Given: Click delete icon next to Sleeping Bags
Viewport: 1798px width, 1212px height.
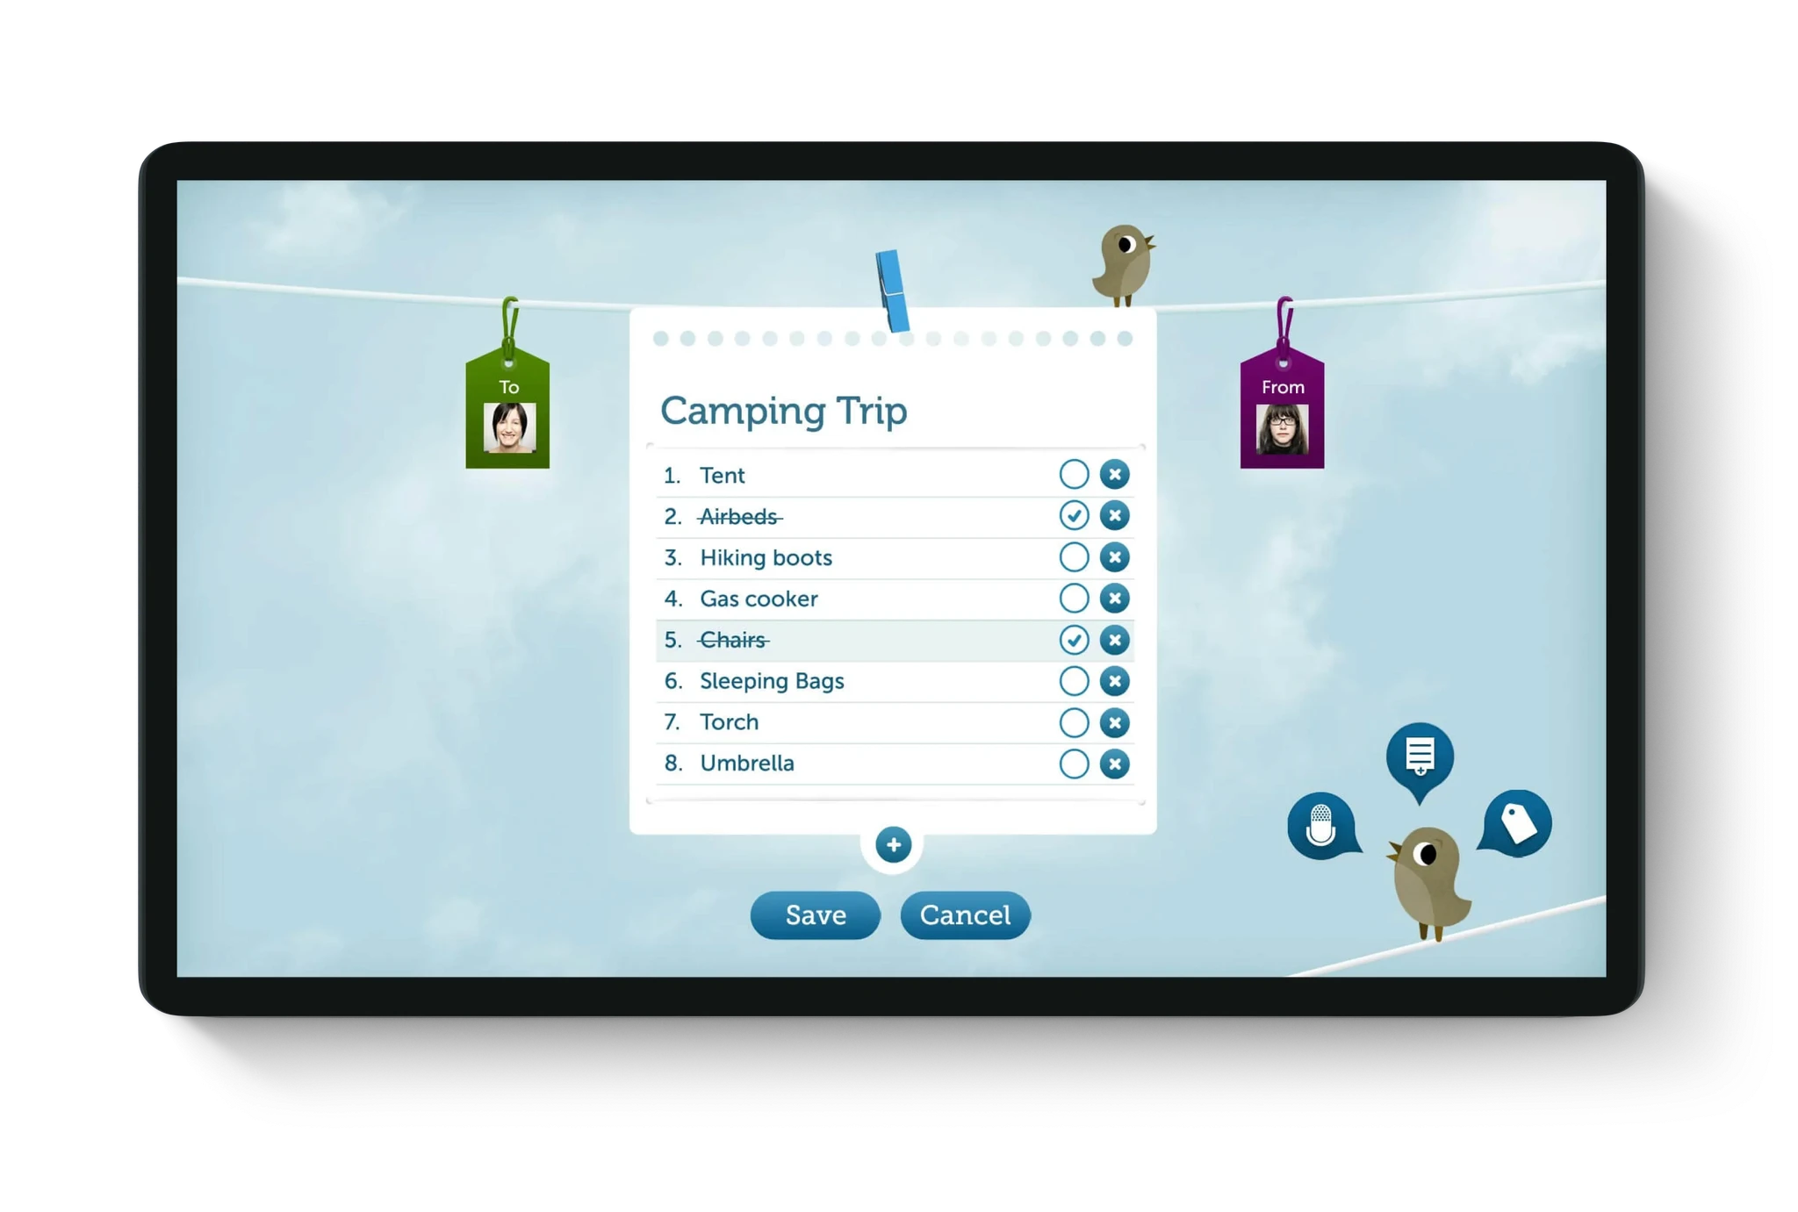Looking at the screenshot, I should 1115,680.
